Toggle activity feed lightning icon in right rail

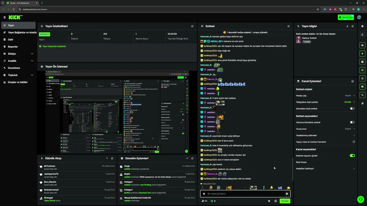coord(362,54)
